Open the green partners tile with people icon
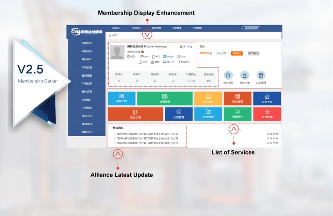 tap(237, 114)
